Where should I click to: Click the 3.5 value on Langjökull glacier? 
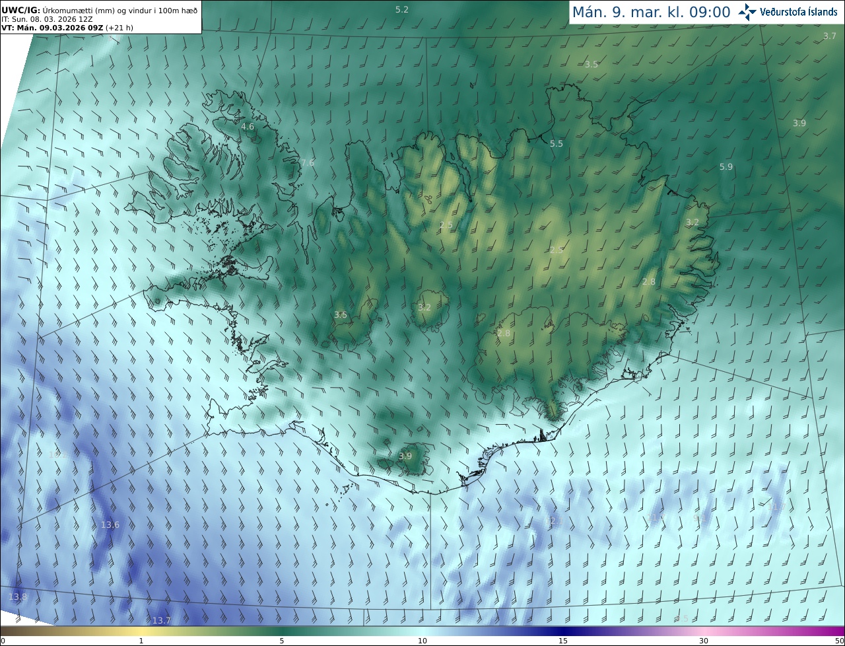[341, 315]
